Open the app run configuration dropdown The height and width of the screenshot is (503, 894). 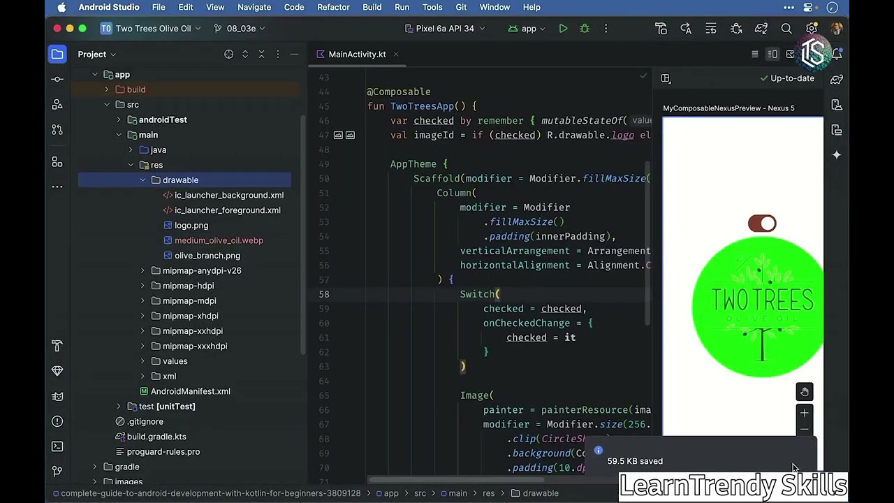(528, 29)
